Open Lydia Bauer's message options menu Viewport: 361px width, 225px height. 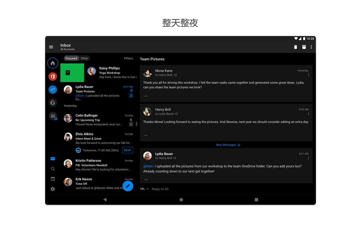click(308, 157)
